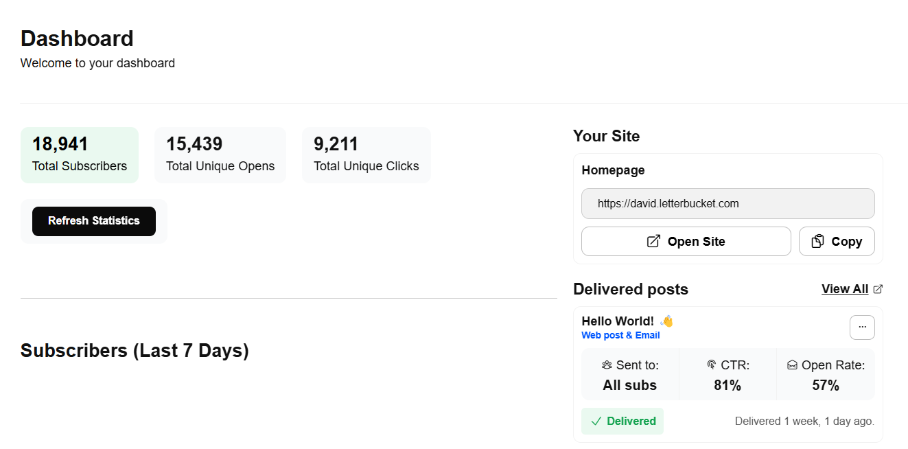Open the Total Unique Clicks card
This screenshot has width=908, height=449.
pyautogui.click(x=366, y=155)
